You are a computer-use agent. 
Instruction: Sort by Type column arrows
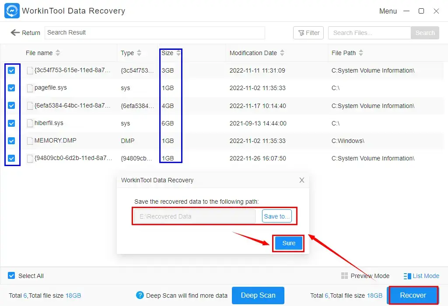pos(139,53)
